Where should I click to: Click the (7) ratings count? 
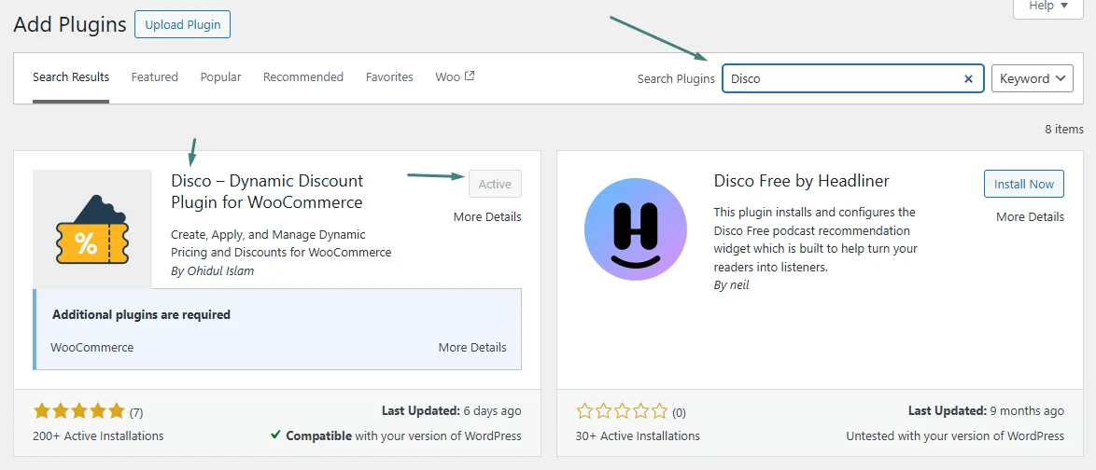point(136,412)
